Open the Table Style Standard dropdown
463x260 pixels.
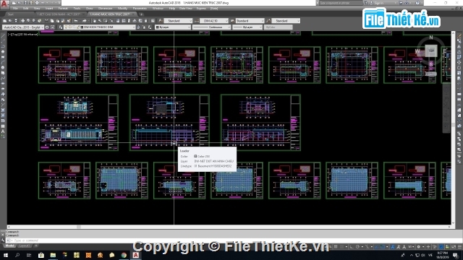click(250, 21)
